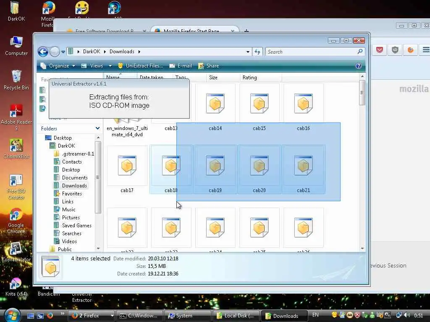Select the cab17 file icon
The height and width of the screenshot is (322, 430).
click(127, 166)
